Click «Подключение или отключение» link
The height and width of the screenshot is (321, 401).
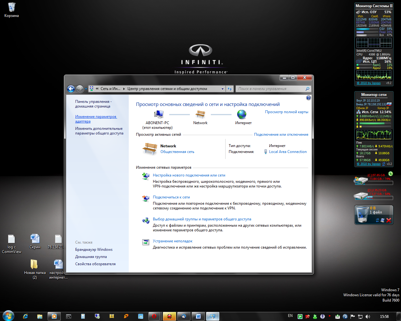click(281, 134)
